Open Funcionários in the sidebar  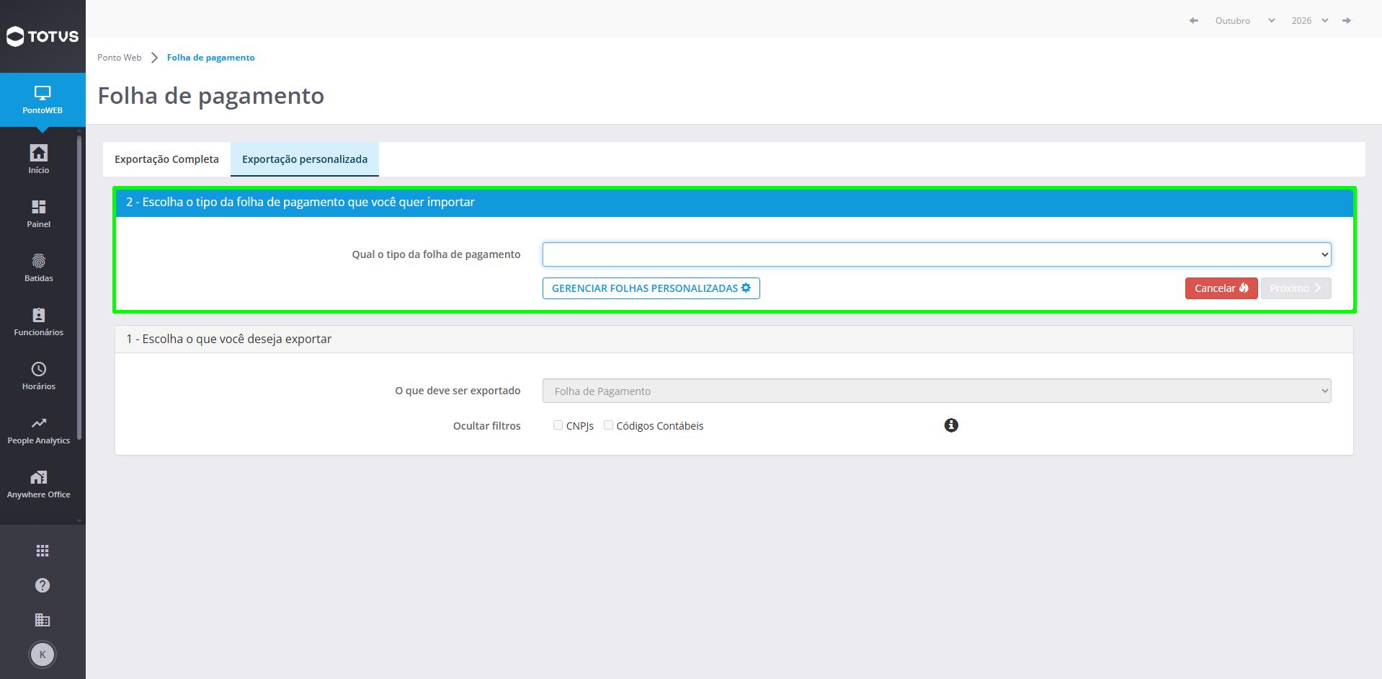point(39,321)
